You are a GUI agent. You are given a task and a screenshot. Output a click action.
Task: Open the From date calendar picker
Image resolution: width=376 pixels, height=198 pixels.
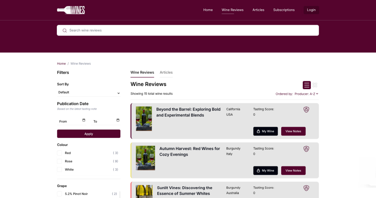tap(84, 120)
